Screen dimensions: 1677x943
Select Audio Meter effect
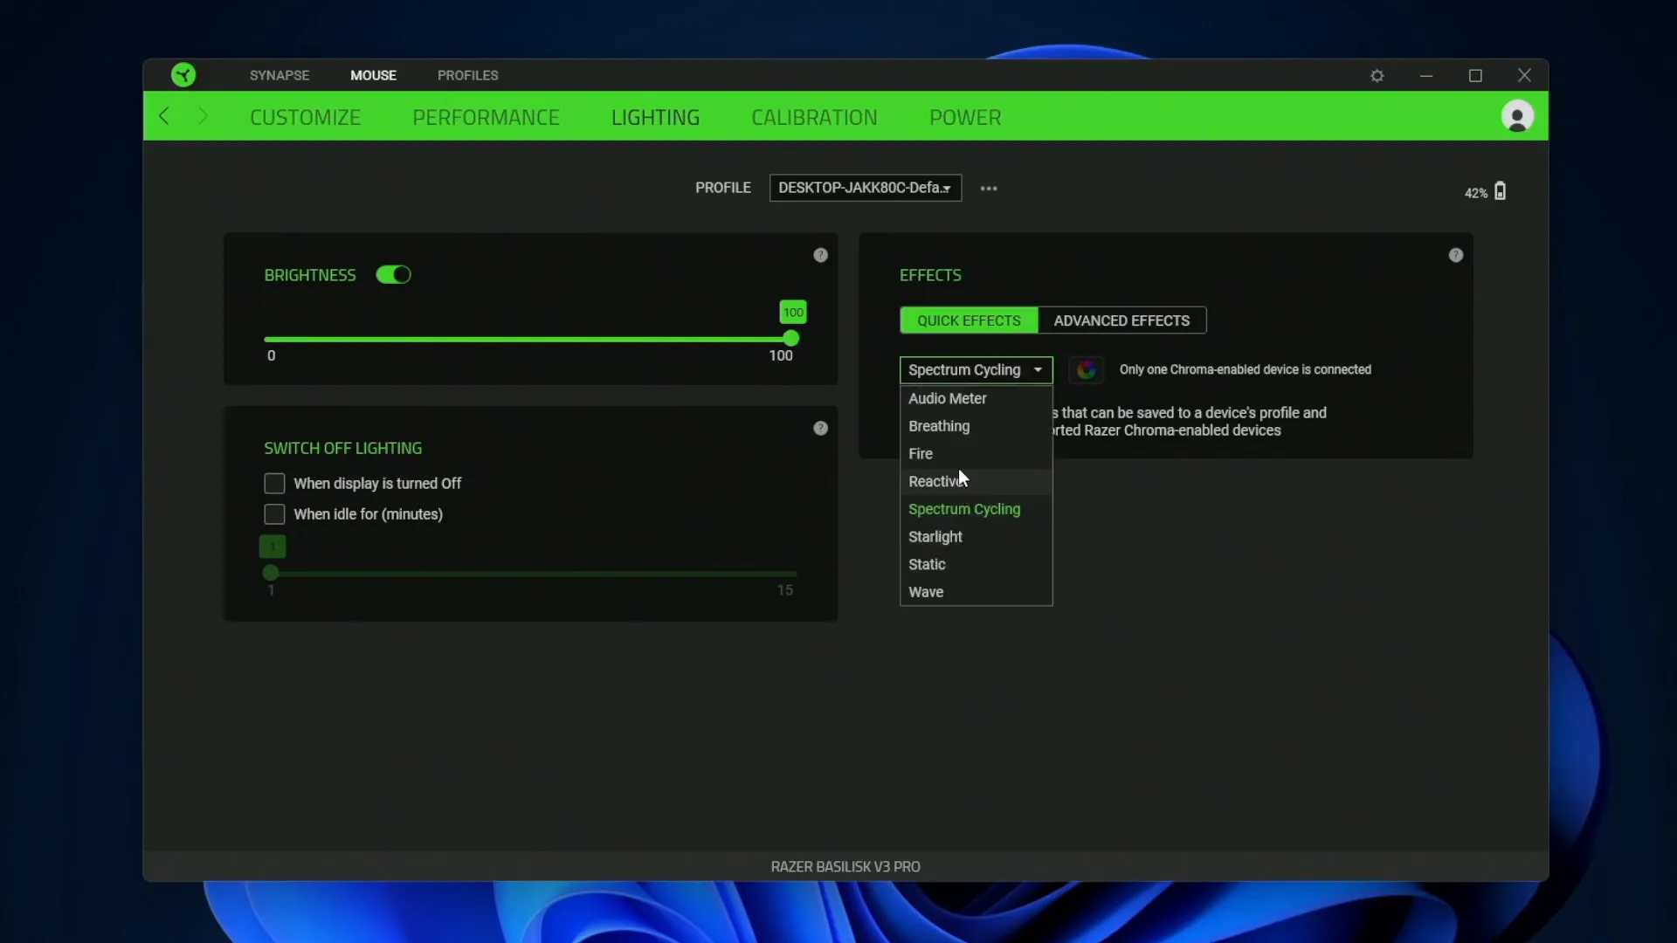pos(977,398)
